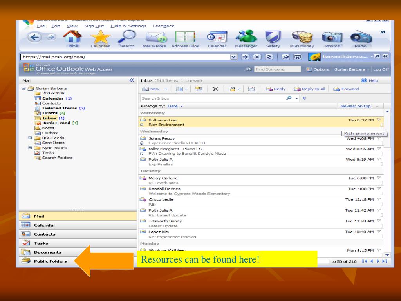The height and width of the screenshot is (301, 401).
Task: Expand the Search Inbox options chevron
Action: point(304,98)
